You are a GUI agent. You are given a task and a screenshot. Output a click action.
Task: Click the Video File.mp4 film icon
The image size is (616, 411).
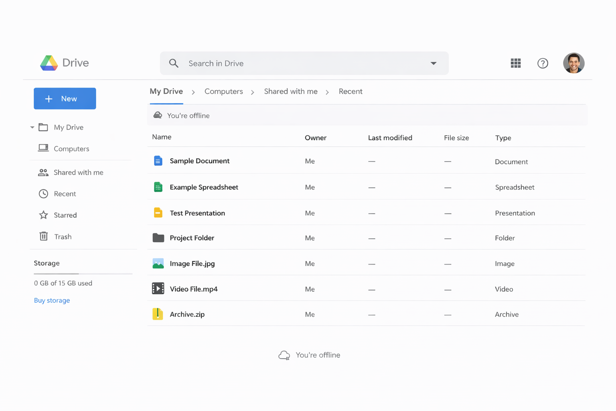pyautogui.click(x=158, y=289)
